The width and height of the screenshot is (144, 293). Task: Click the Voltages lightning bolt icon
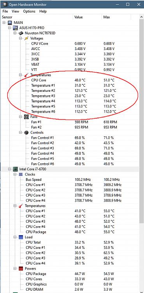point(26,38)
